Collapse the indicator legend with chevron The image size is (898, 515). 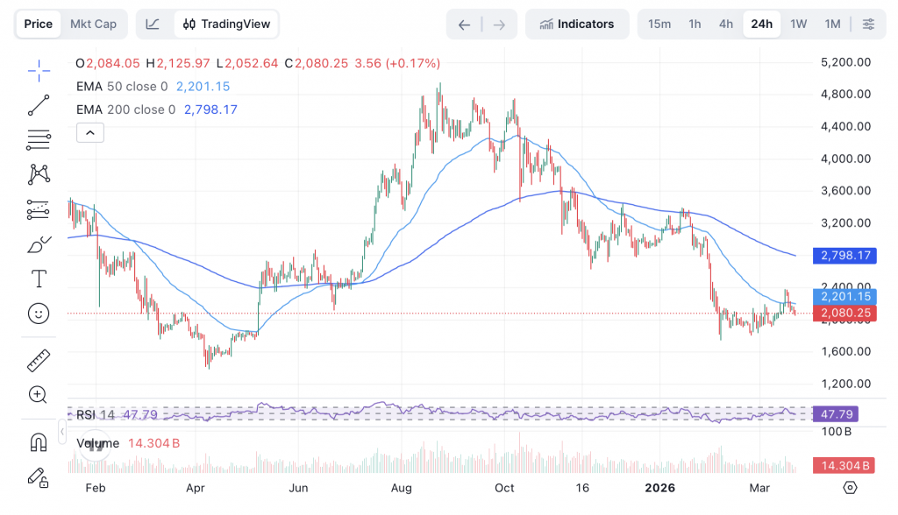click(90, 133)
